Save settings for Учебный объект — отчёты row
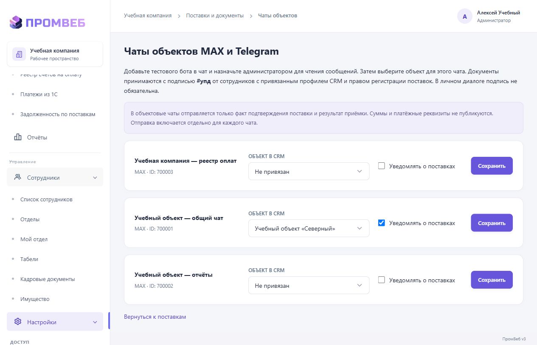Image resolution: width=537 pixels, height=345 pixels. pos(492,280)
